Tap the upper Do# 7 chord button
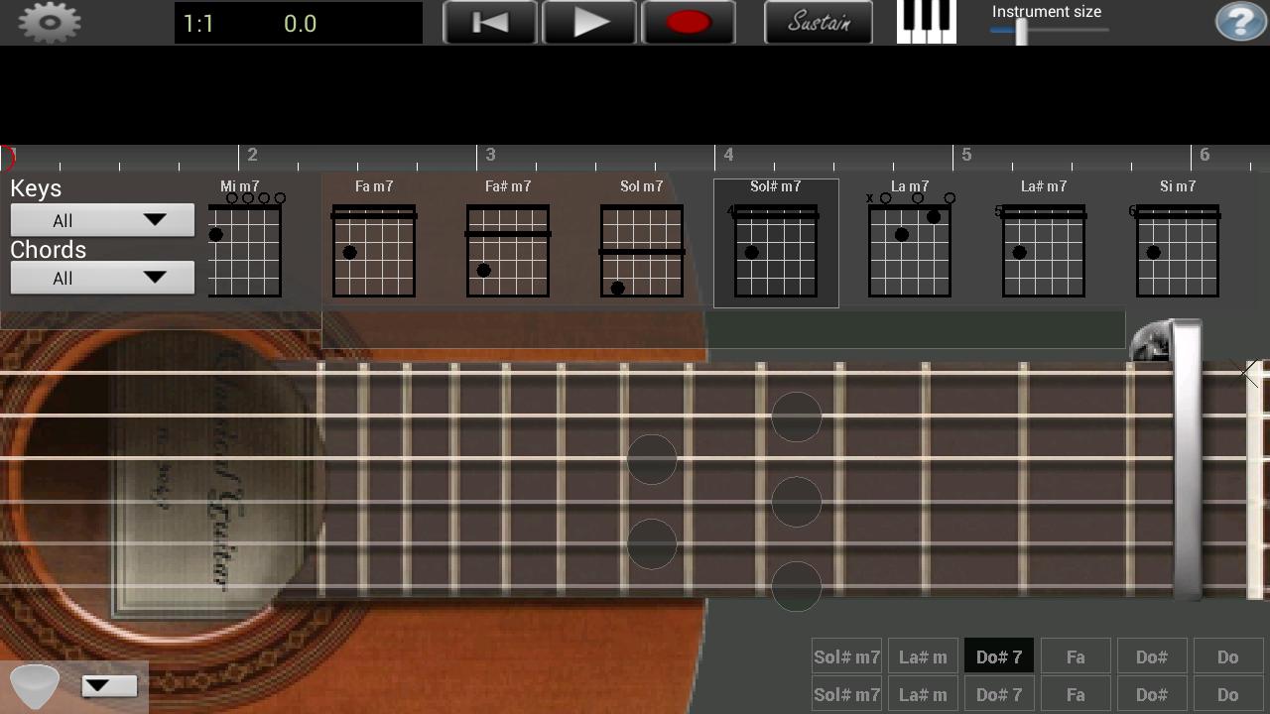This screenshot has width=1270, height=714. 999,656
